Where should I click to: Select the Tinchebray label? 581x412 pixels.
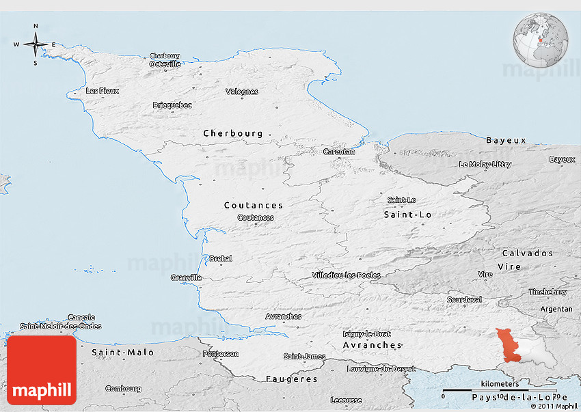[548, 292]
